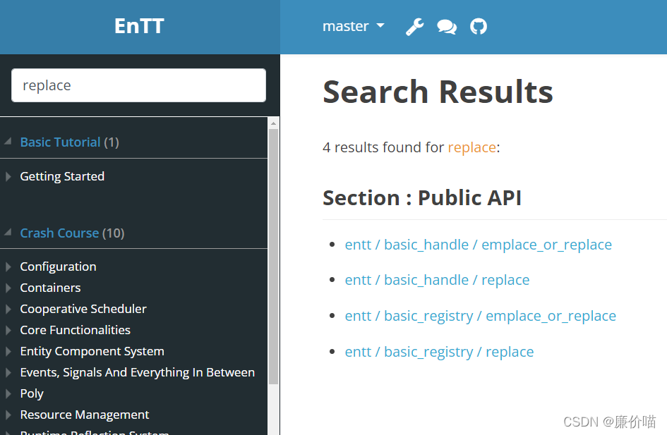Expand the Getting Started tree arrow
The image size is (667, 435).
(x=8, y=176)
